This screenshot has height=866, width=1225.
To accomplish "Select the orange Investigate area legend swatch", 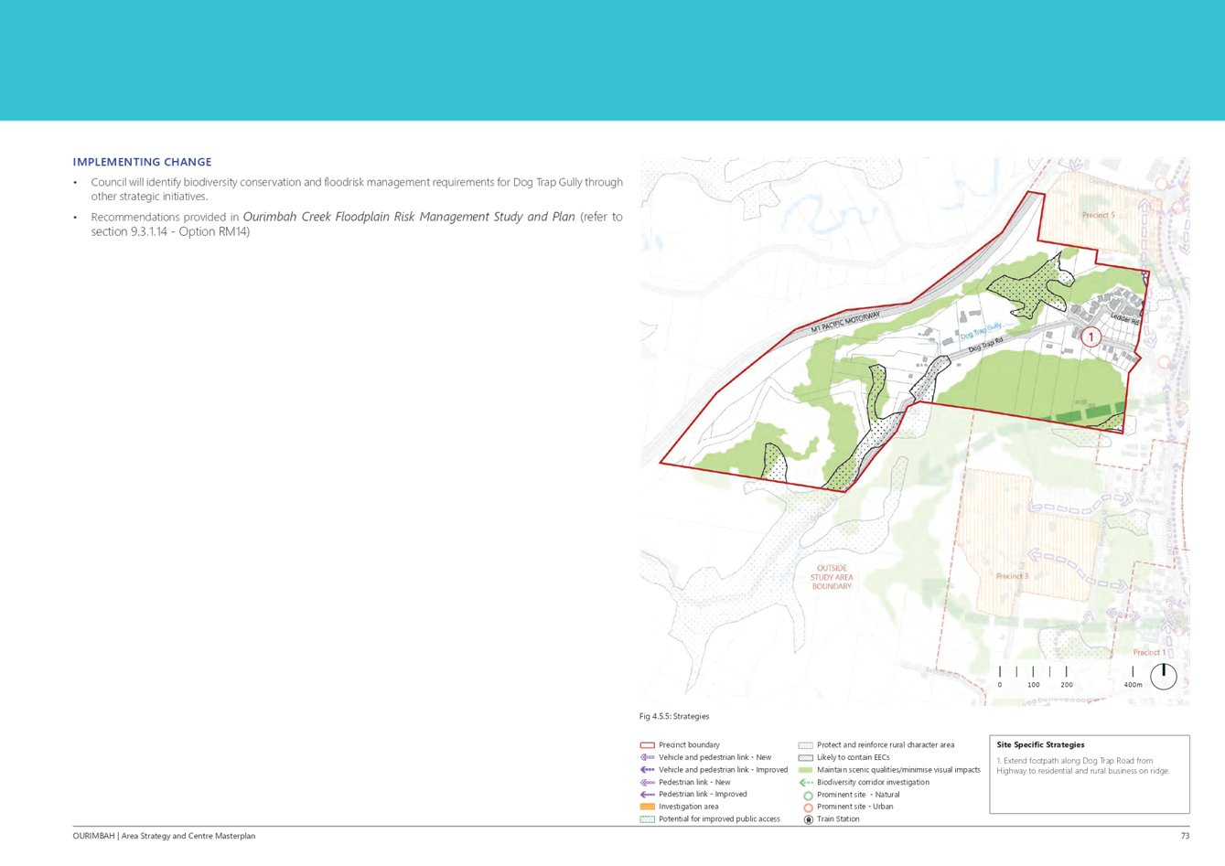I will [x=648, y=807].
